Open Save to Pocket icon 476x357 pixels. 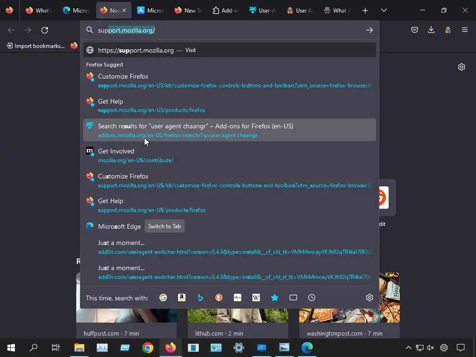tap(415, 30)
